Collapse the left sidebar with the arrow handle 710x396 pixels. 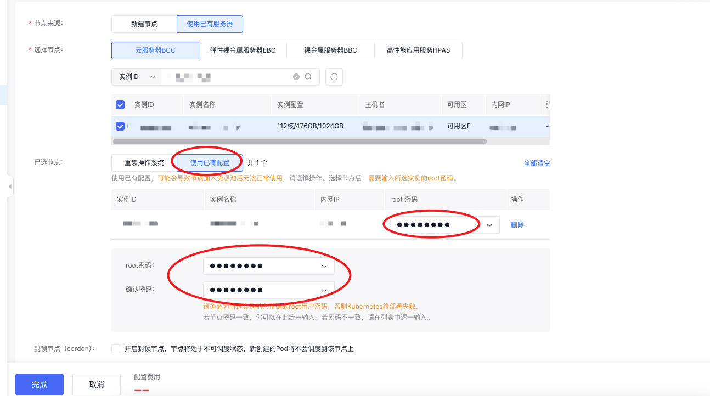click(x=9, y=186)
